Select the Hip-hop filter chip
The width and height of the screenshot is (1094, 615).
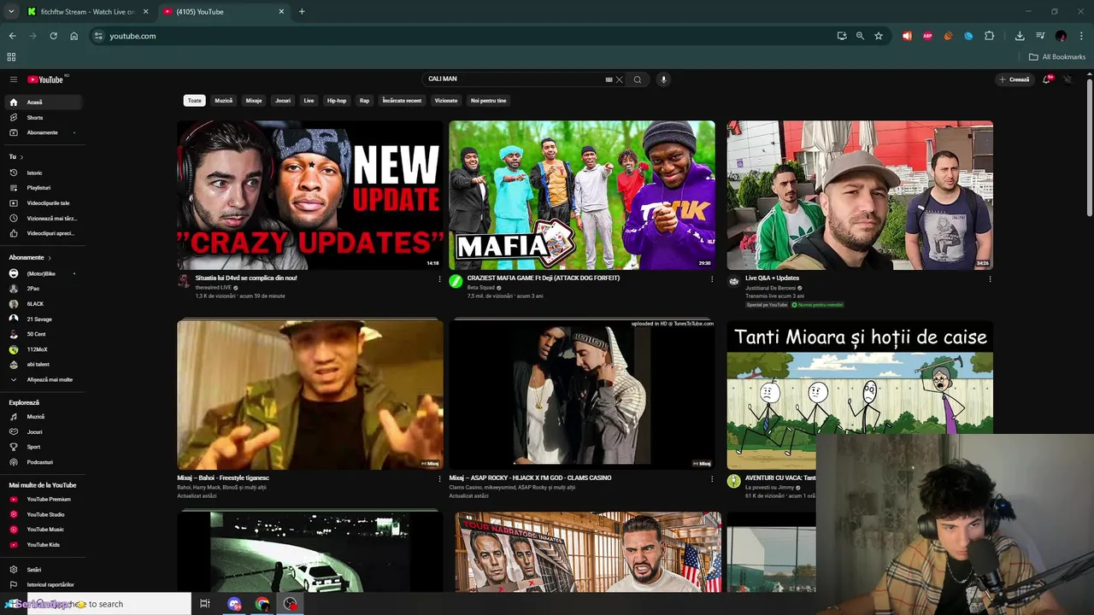[337, 101]
